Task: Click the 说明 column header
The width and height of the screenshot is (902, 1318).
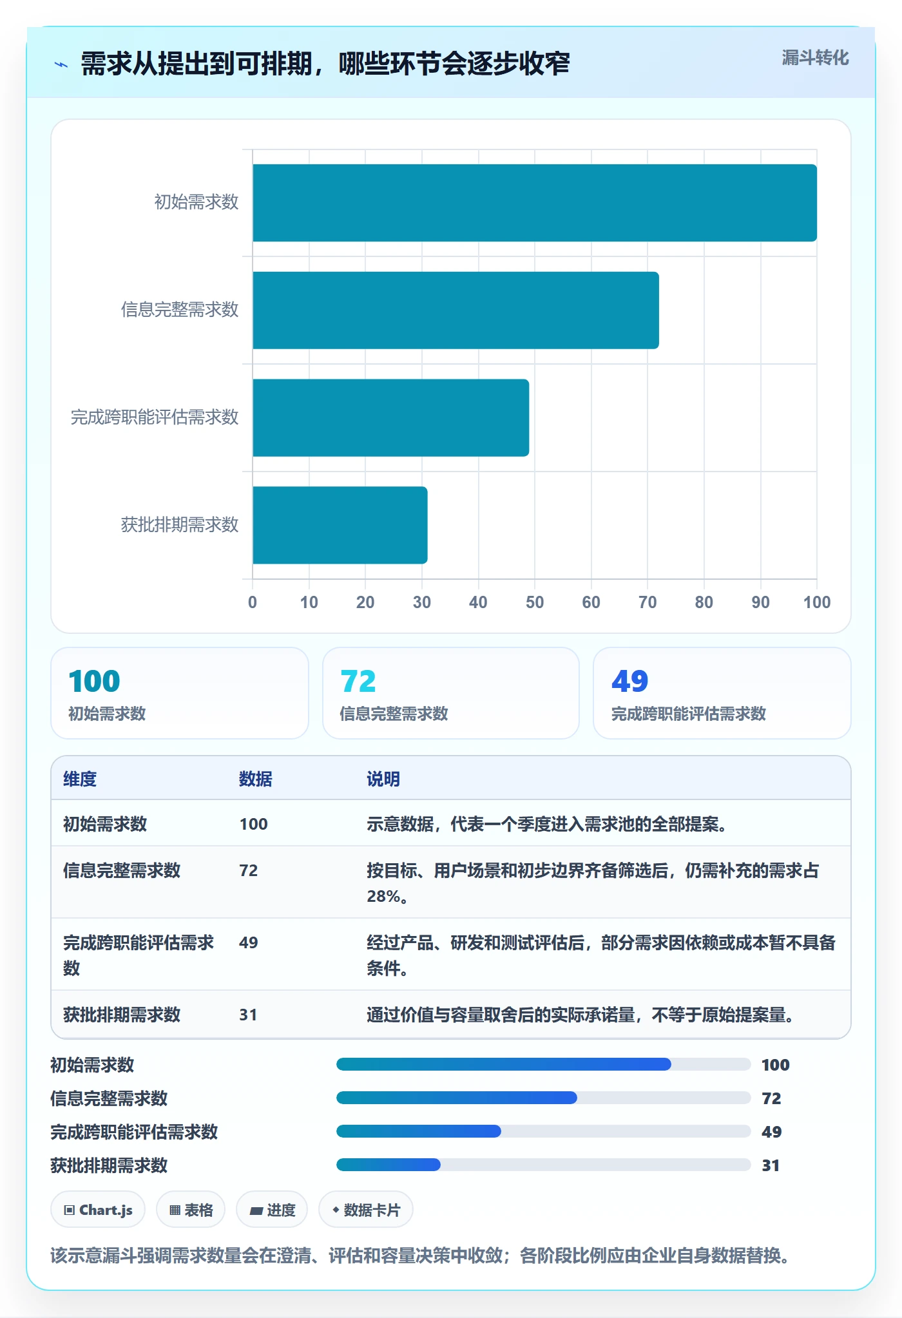Action: coord(383,779)
